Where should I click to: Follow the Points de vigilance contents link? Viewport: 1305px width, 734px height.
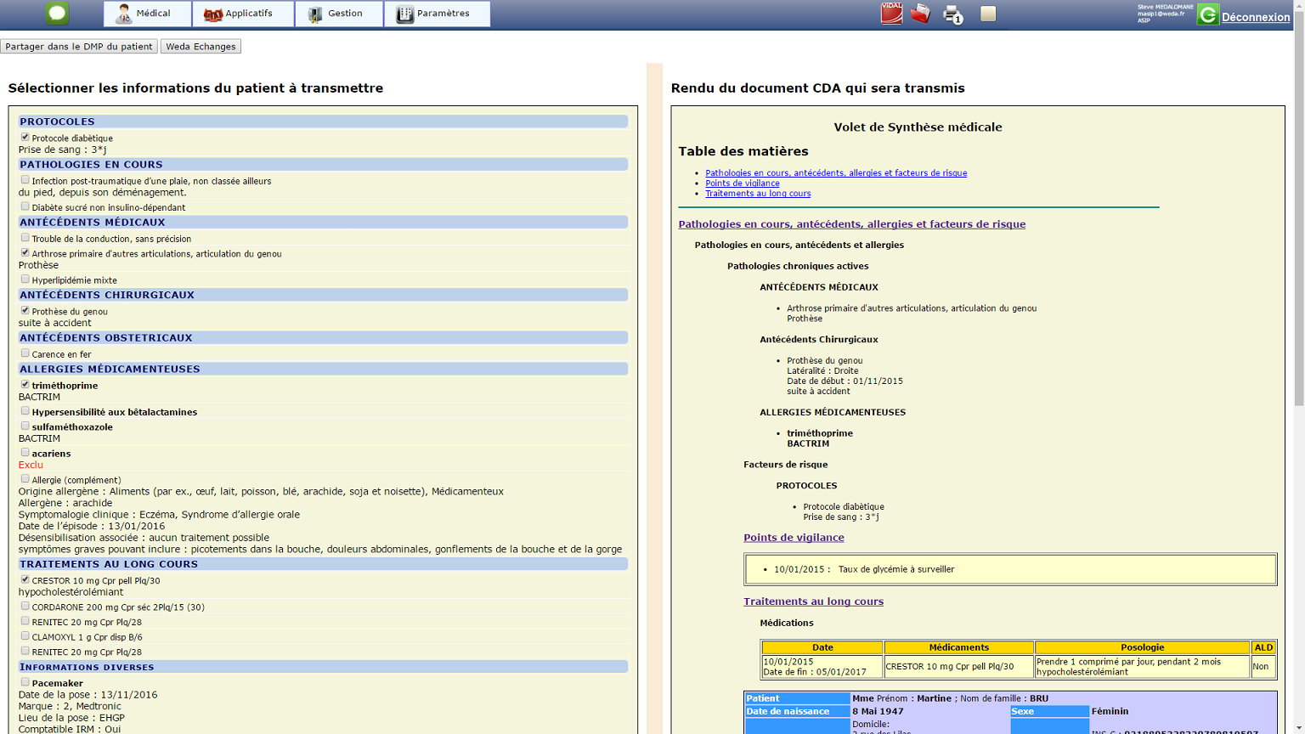(x=742, y=183)
